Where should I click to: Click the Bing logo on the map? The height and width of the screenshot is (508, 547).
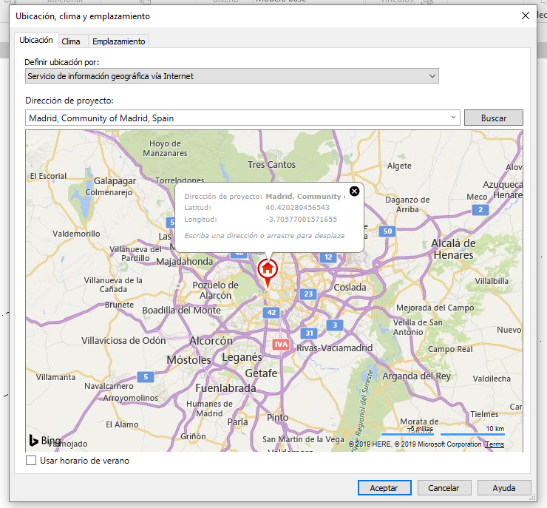click(x=44, y=440)
